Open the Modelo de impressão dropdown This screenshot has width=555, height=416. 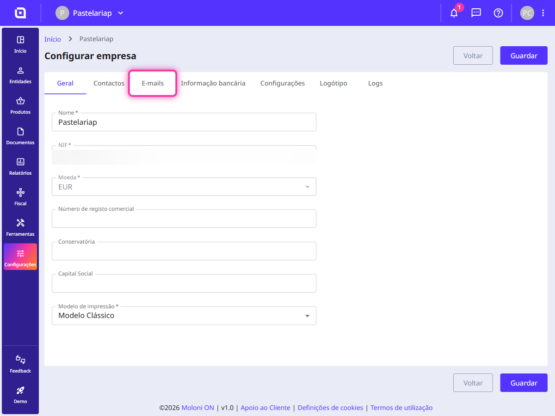pyautogui.click(x=184, y=316)
